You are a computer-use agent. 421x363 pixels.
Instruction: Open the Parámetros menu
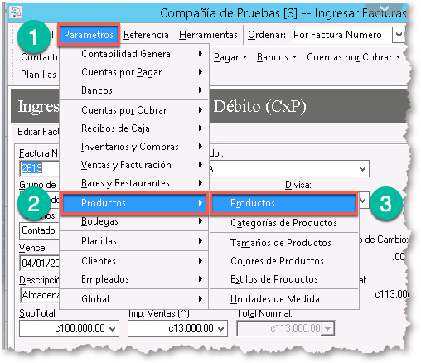89,35
